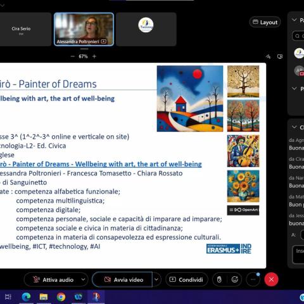Screen dimensions: 304x304
Task: Select the eTwinning logo participant tile
Action: click(x=146, y=29)
